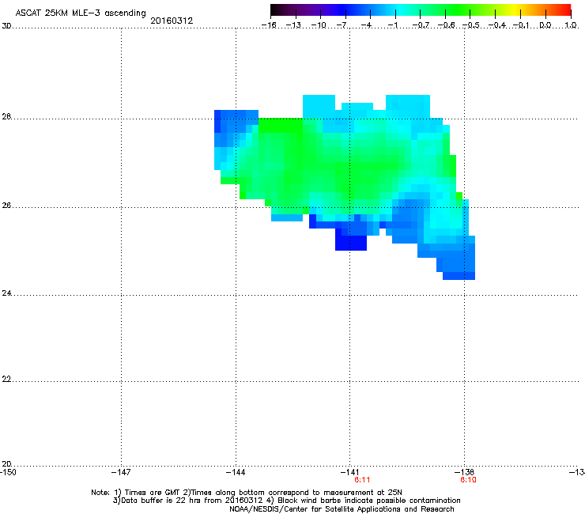Click latitude label 26
585x514 pixels.
6,206
